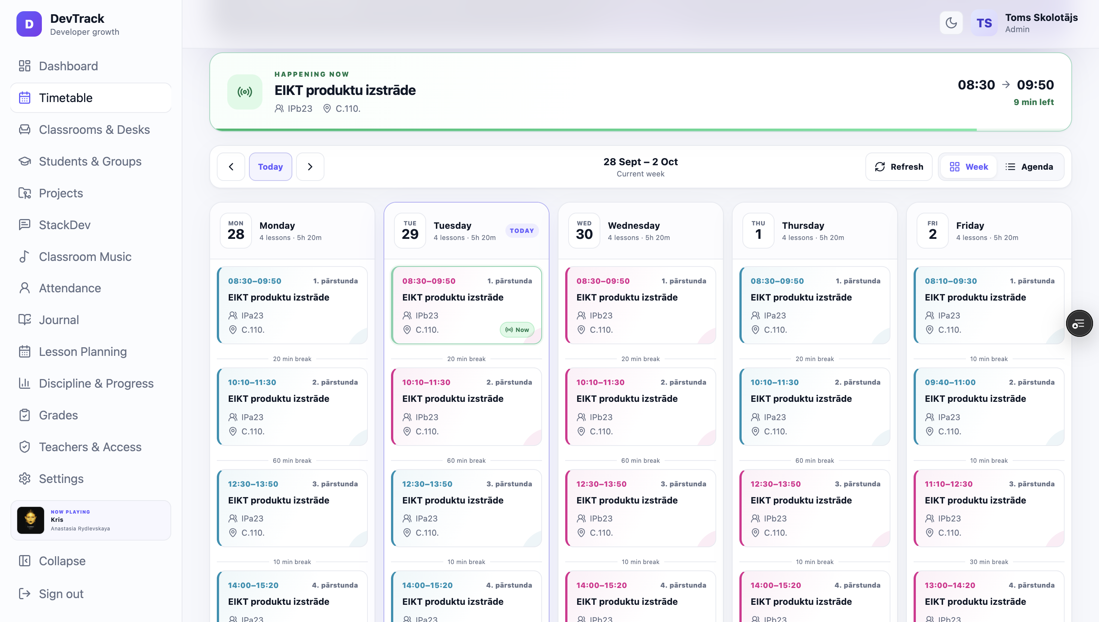Open Friday 11:10–12:30 lesson card
This screenshot has width=1099, height=622.
(989, 508)
